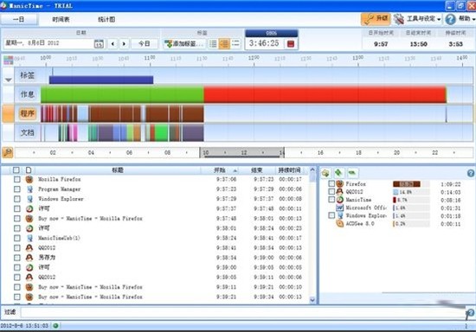The image size is (476, 332).
Task: Click red away segment in 作息 row
Action: pos(325,94)
